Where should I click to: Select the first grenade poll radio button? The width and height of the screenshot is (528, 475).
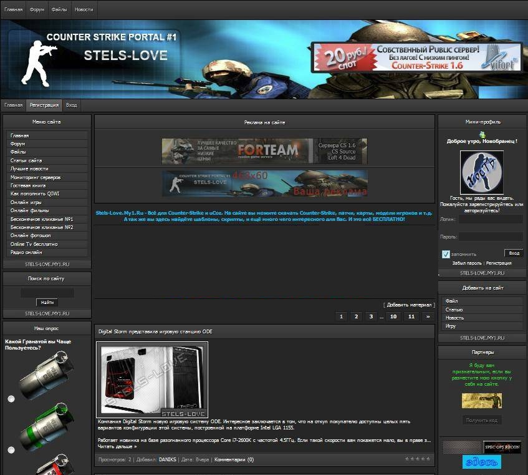(11, 399)
